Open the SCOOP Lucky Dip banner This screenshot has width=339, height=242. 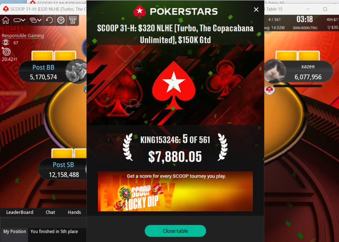click(175, 191)
